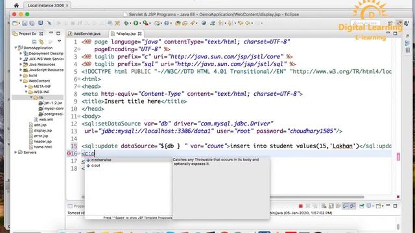This screenshot has height=233, width=415.
Task: Choose c:out from autocomplete list
Action: tap(128, 166)
